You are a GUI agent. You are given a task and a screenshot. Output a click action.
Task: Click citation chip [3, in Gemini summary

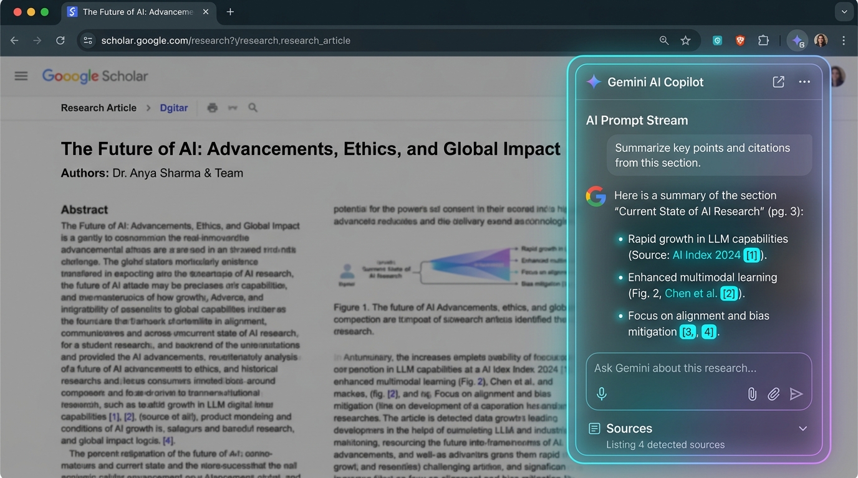click(x=688, y=332)
